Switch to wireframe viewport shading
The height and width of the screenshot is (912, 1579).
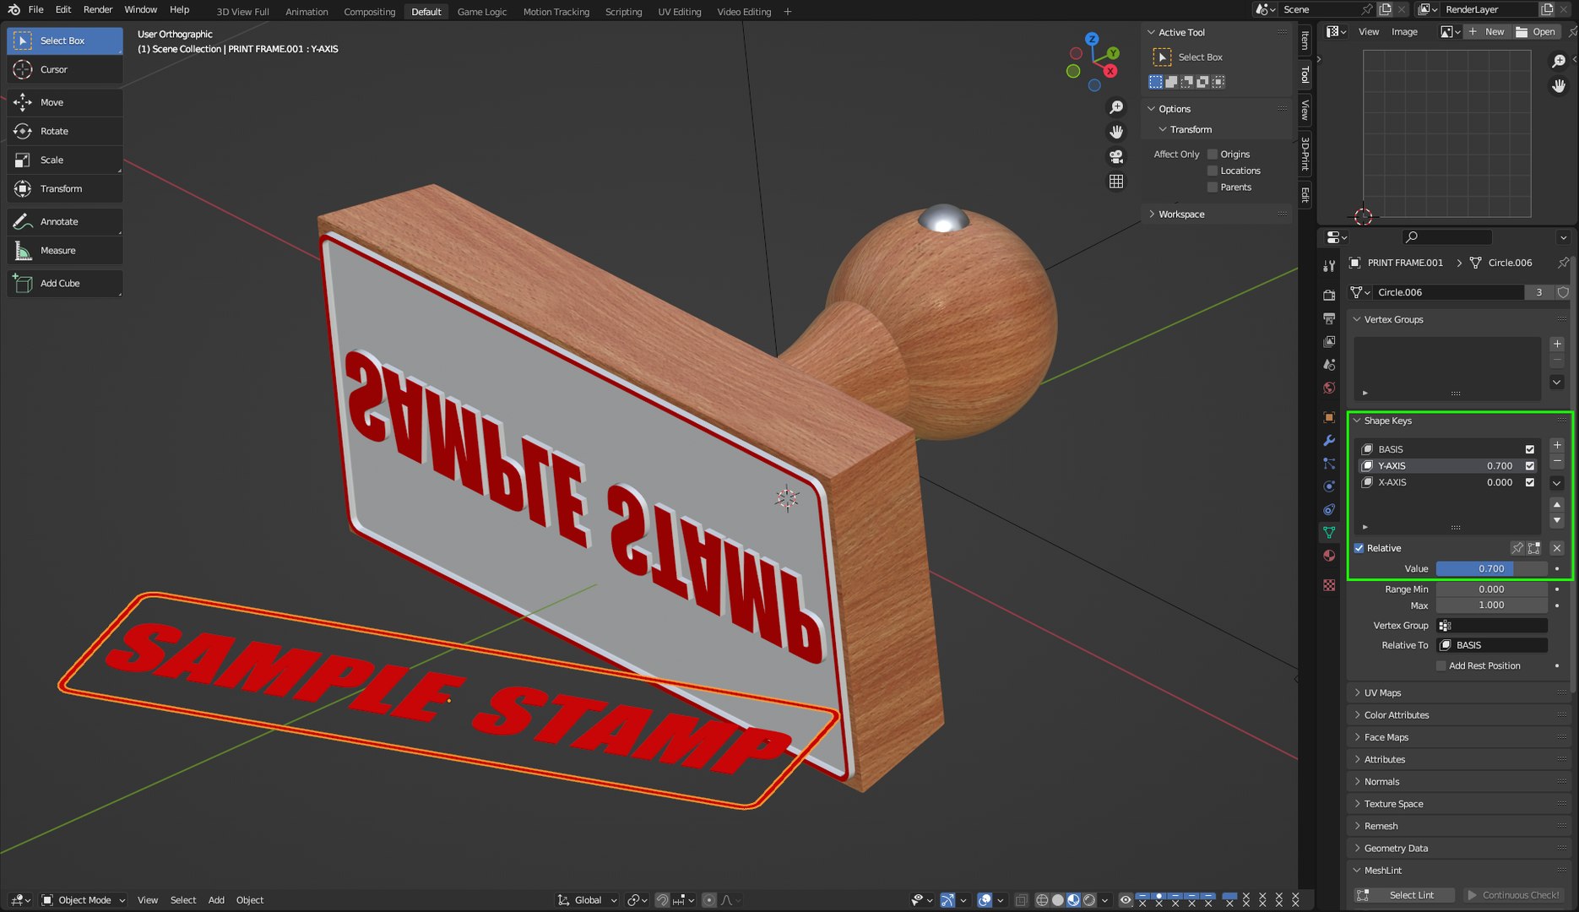click(1042, 900)
